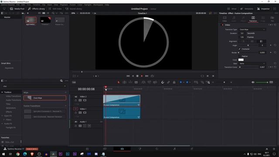Expand the Audio FX category
This screenshot has width=279, height=157.
click(x=2, y=123)
